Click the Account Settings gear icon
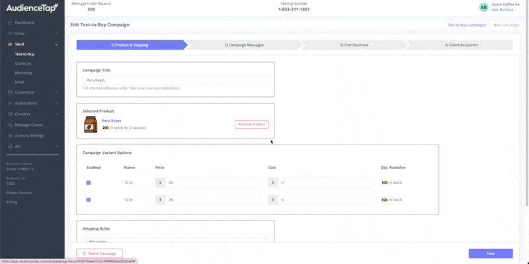Viewport: 529px width, 264px height. coord(9,135)
